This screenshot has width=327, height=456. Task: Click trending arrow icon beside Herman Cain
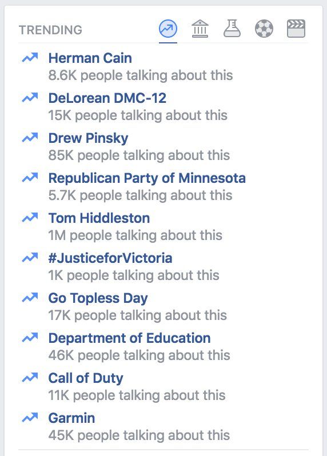(x=30, y=58)
